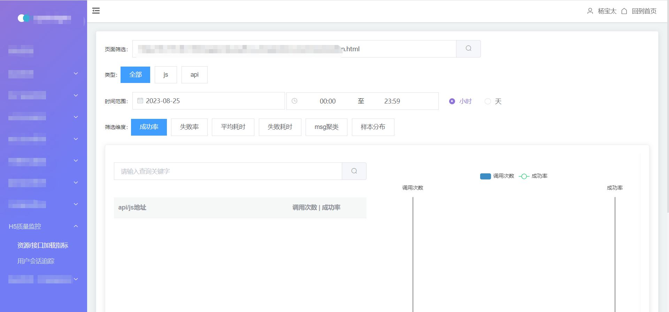Viewport: 669px width, 312px height.
Task: Click the 请输入查询关键字 search input
Action: coord(228,171)
